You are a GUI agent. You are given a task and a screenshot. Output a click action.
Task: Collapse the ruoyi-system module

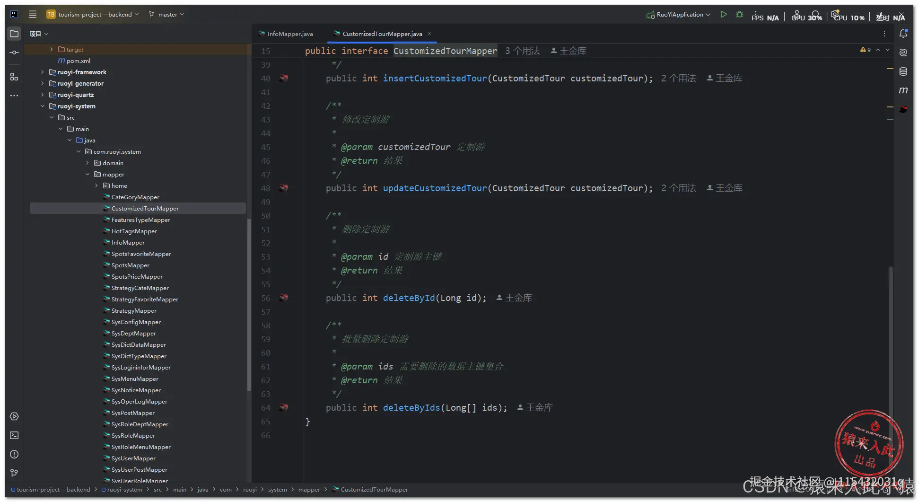[43, 106]
